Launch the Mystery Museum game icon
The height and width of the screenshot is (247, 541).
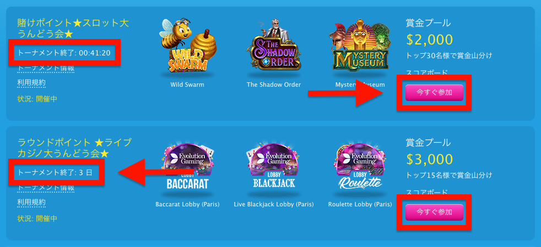tap(360, 47)
